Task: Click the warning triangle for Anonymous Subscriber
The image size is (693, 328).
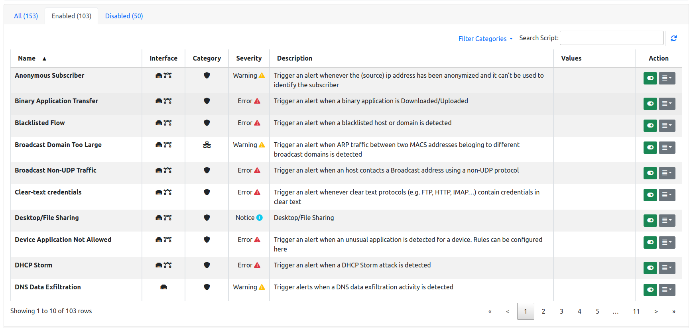Action: (x=262, y=75)
